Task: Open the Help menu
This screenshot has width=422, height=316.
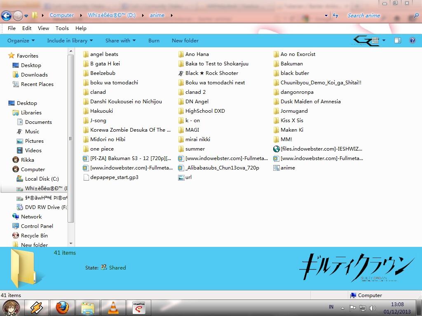Action: click(81, 28)
